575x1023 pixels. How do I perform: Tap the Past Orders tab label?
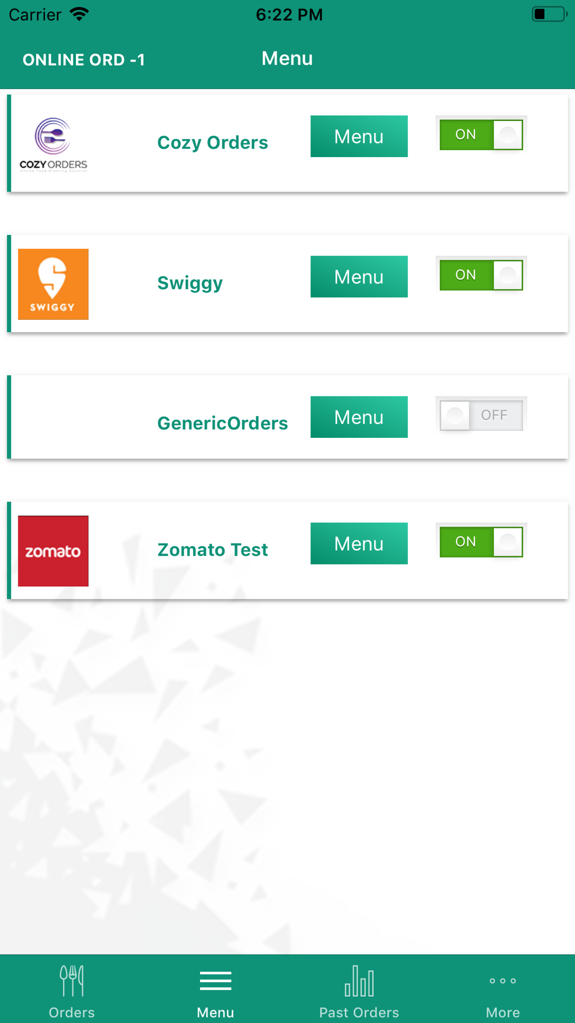(359, 1013)
